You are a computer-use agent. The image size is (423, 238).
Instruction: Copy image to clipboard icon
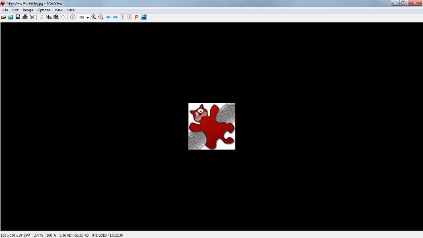click(x=49, y=17)
